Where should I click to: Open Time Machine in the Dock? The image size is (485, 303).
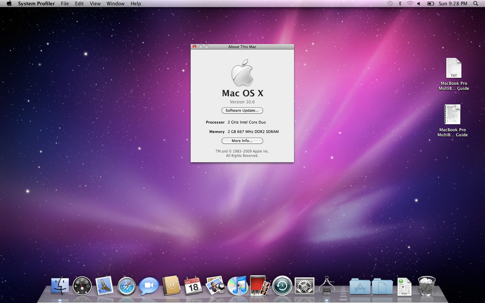(x=282, y=286)
